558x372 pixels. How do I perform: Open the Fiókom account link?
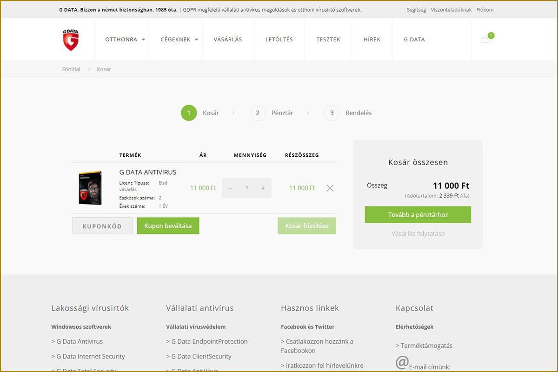[485, 10]
